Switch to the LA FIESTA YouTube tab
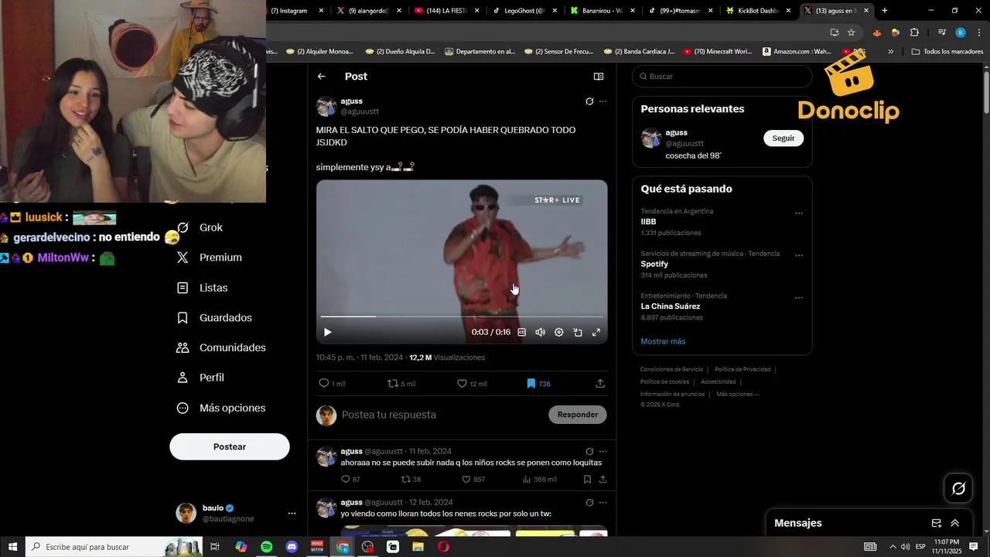 tap(445, 11)
